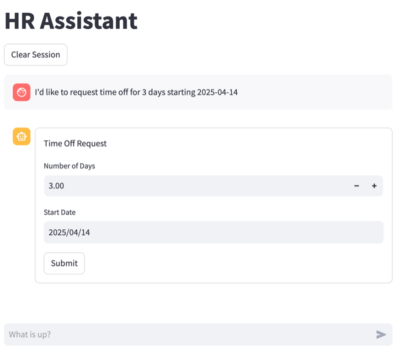Focus the 'What is up?' chat input
The width and height of the screenshot is (405, 350).
183,334
